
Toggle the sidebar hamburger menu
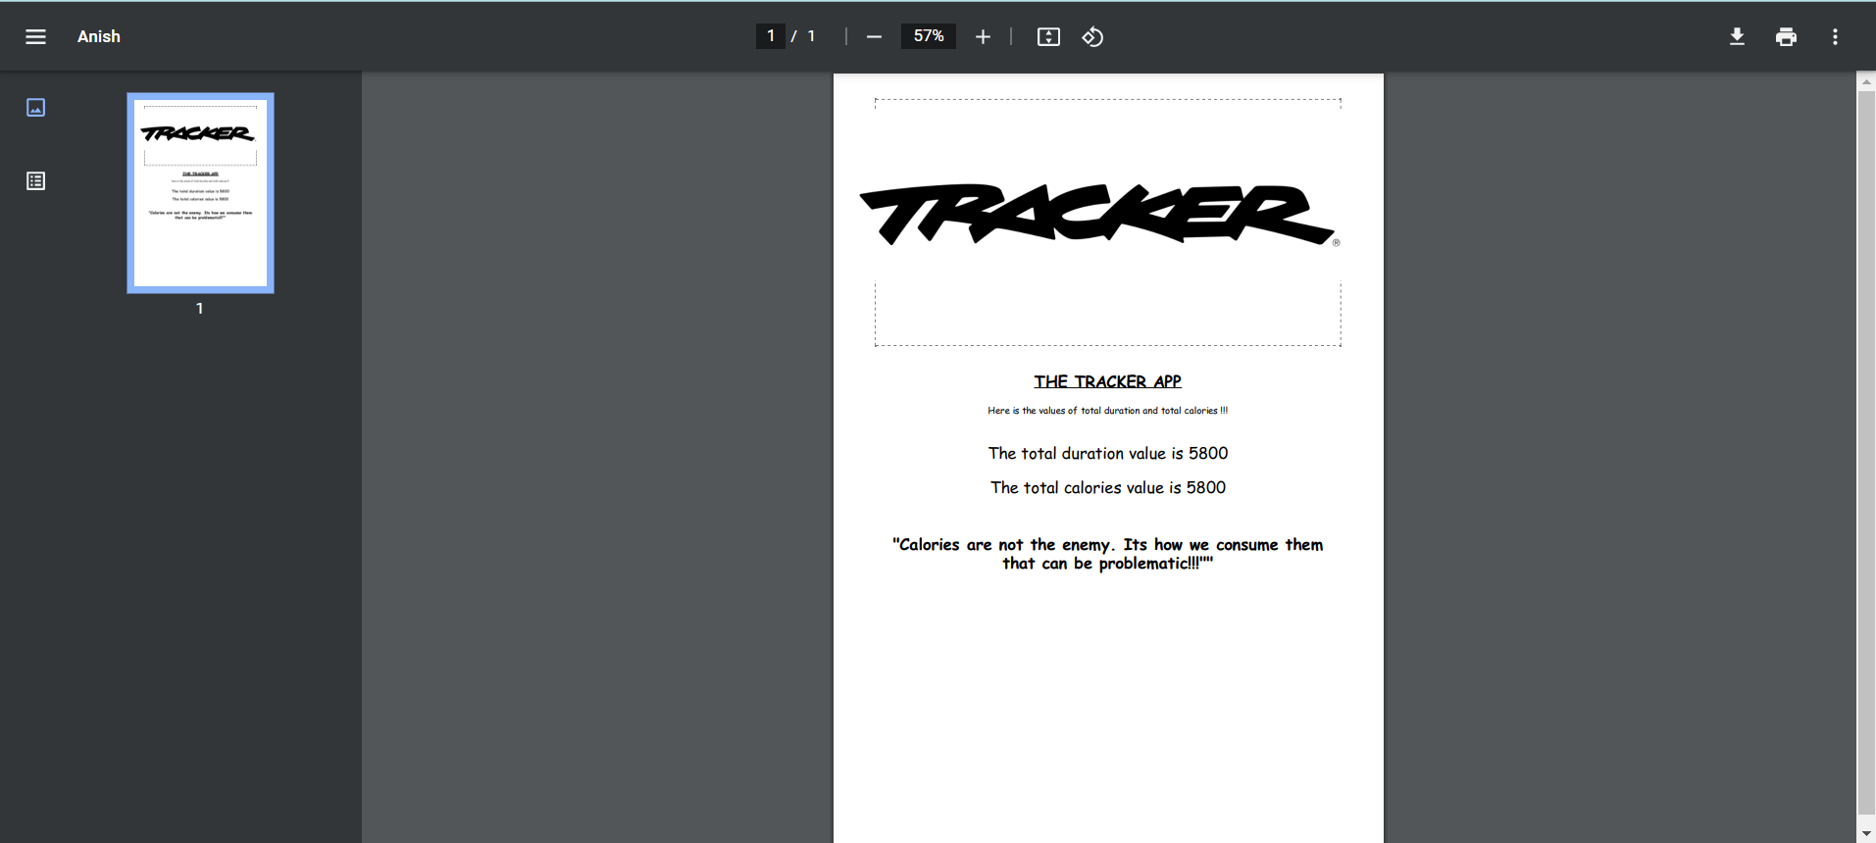point(35,36)
